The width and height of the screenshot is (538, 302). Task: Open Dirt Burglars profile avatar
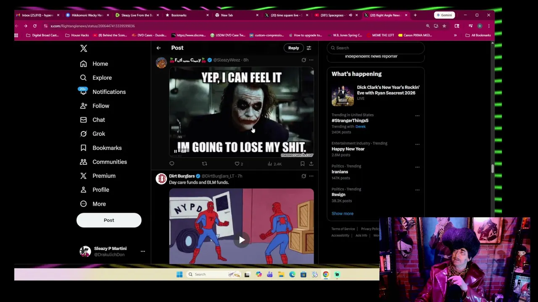(x=161, y=179)
